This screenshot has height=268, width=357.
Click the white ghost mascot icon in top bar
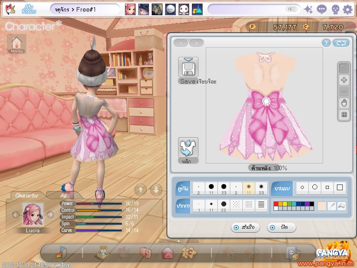(184, 9)
